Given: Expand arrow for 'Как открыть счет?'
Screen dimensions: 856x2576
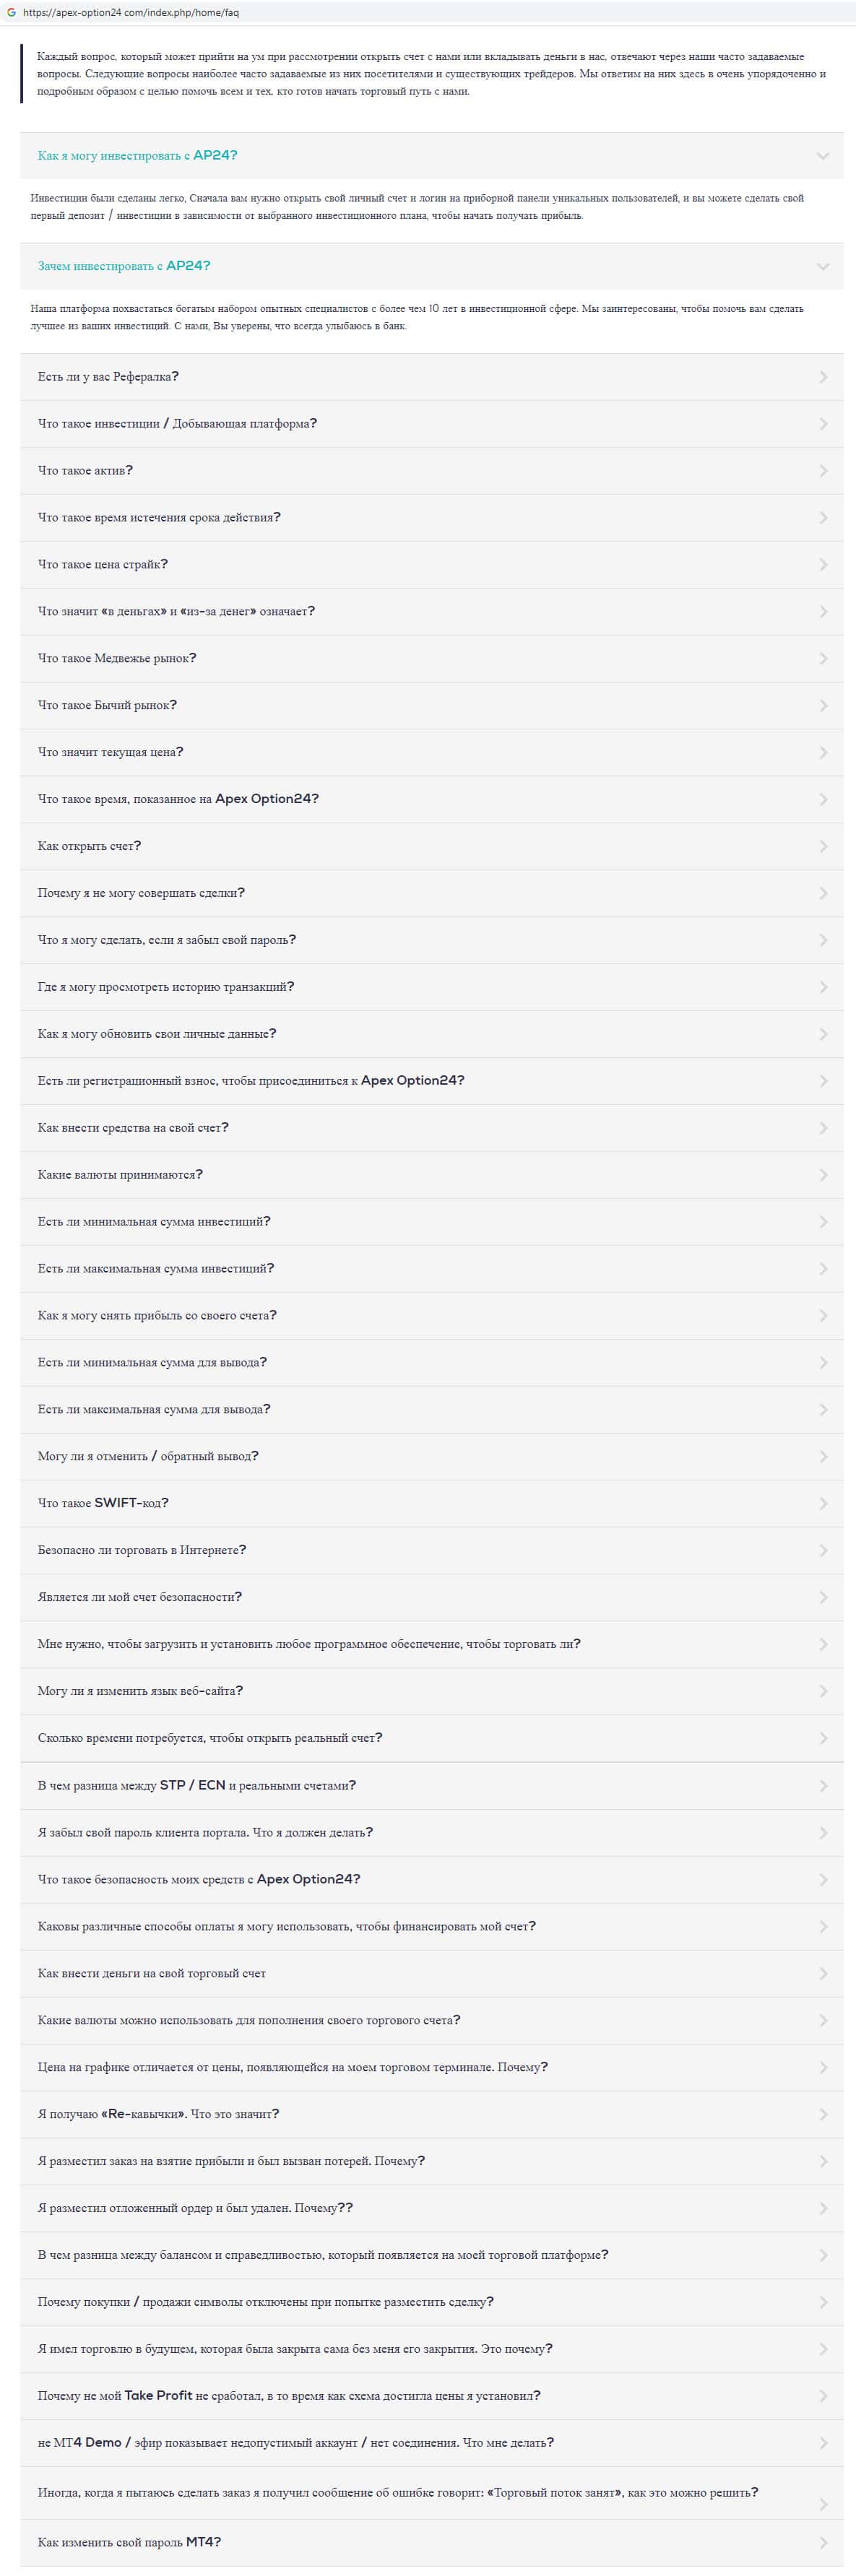Looking at the screenshot, I should (823, 847).
